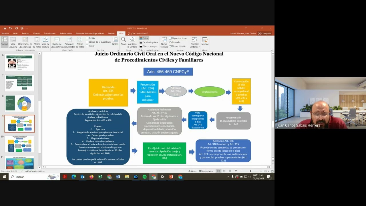Image resolution: width=366 pixels, height=206 pixels.
Task: Start presentation from beginning icon in title bar
Action: click(22, 28)
